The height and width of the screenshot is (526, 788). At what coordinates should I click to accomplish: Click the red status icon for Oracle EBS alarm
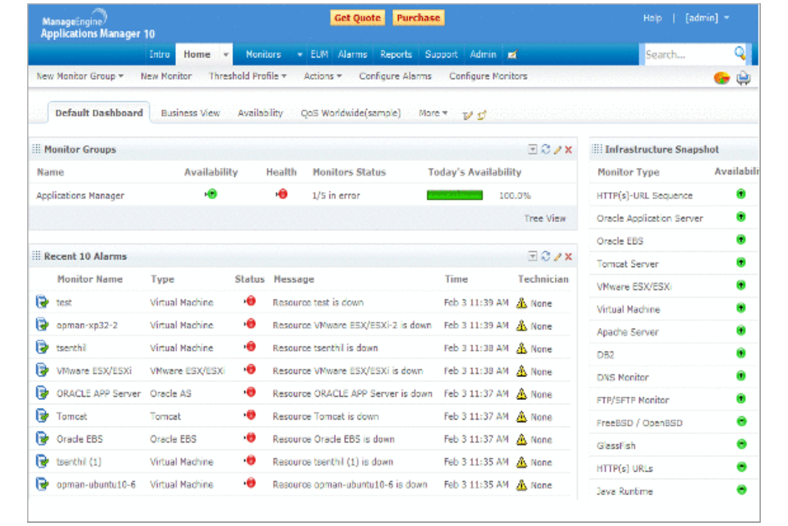[250, 438]
